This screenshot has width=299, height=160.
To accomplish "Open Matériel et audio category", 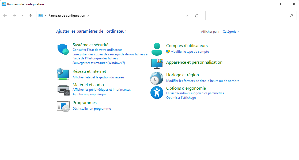I will coord(88,85).
